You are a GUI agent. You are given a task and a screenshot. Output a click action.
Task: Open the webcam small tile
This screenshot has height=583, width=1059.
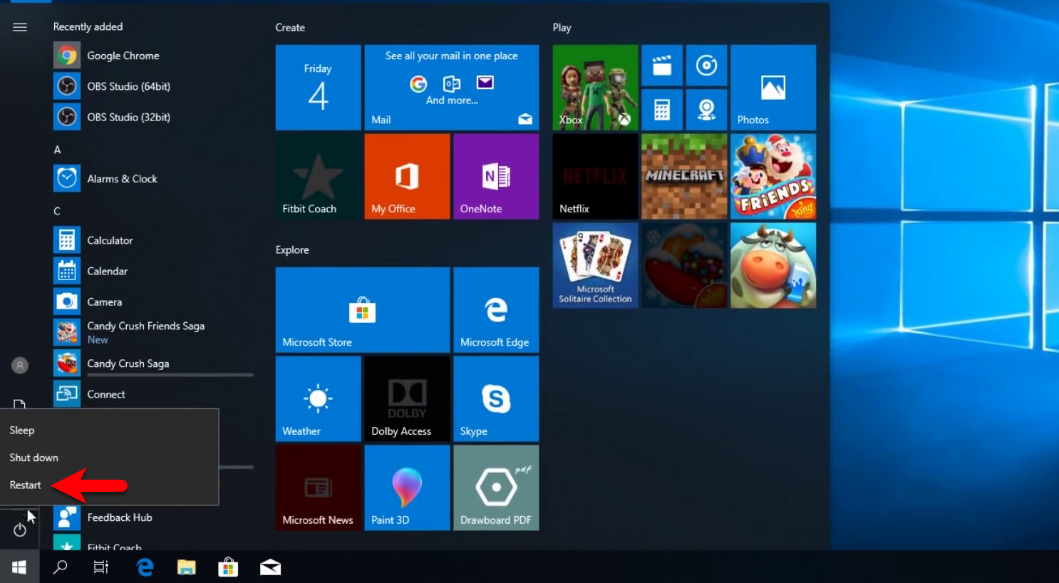coord(706,110)
